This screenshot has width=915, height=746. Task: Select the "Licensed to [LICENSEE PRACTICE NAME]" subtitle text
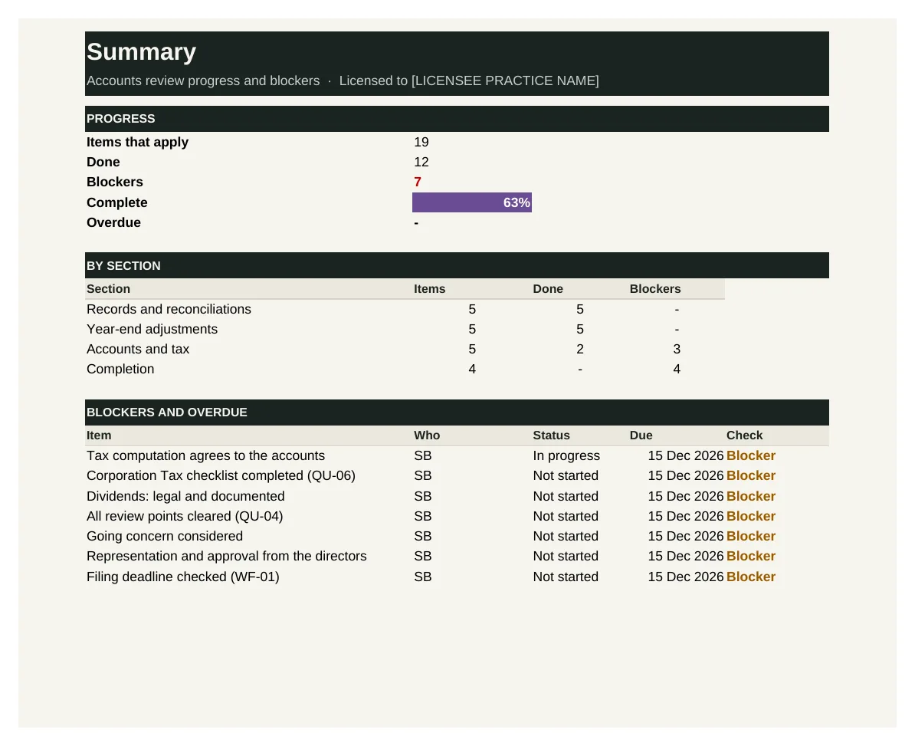pyautogui.click(x=469, y=81)
